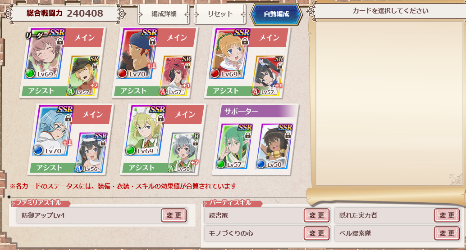The width and height of the screenshot is (466, 250).
Task: Open 編成詳細 formation details
Action: [x=164, y=14]
